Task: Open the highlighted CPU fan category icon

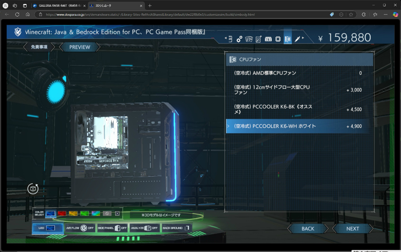Action: click(288, 38)
